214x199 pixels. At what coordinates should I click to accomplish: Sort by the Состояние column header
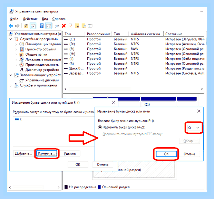184,34
